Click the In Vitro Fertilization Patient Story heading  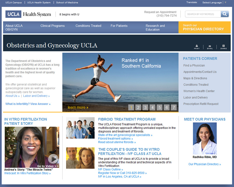25,121
